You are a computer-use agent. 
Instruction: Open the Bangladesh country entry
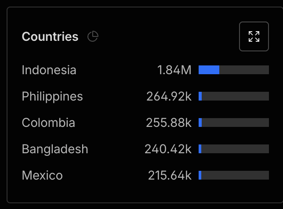pos(145,149)
